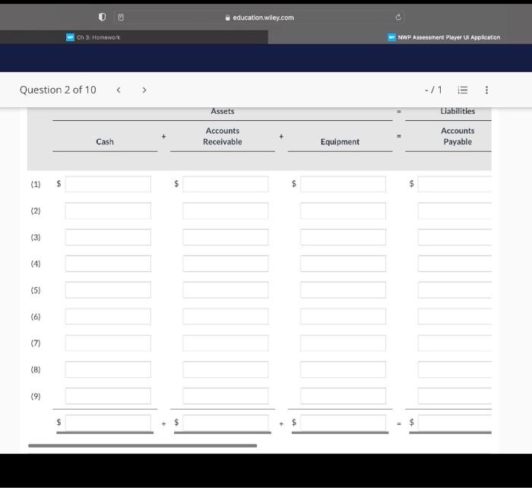532x488 pixels.
Task: Click the Cash field for row (7)
Action: (108, 343)
